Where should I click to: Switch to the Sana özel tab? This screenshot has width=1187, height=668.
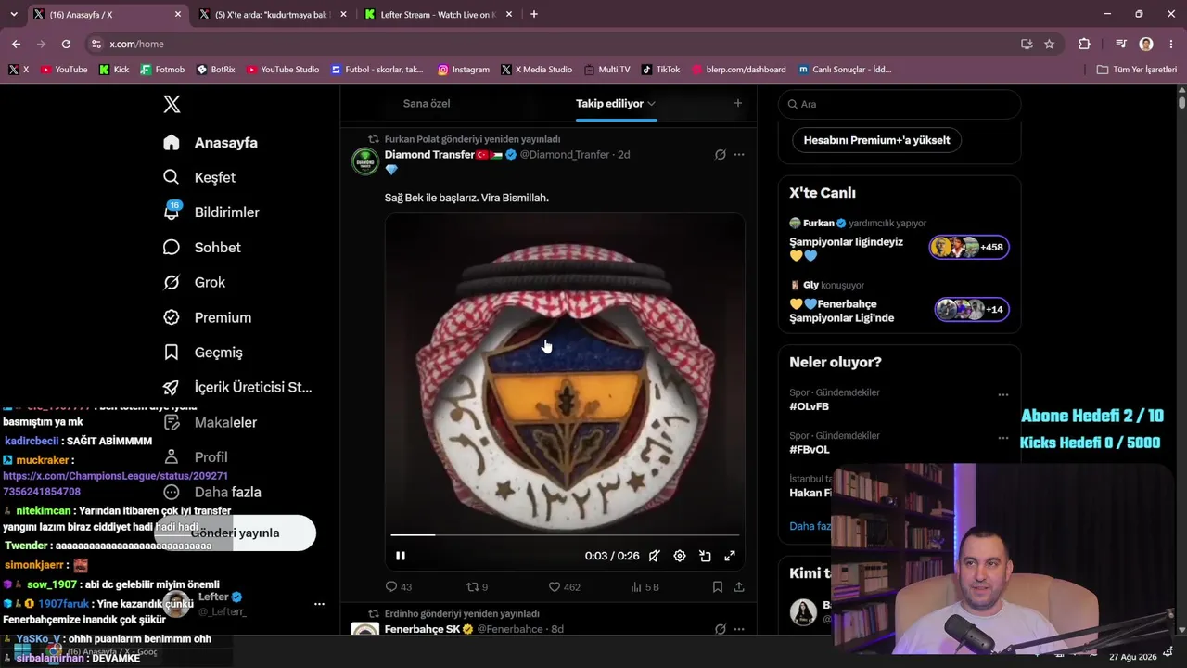427,104
